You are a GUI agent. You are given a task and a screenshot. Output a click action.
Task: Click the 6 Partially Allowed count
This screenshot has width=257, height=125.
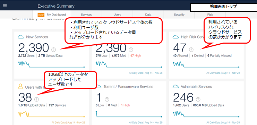click(220, 56)
